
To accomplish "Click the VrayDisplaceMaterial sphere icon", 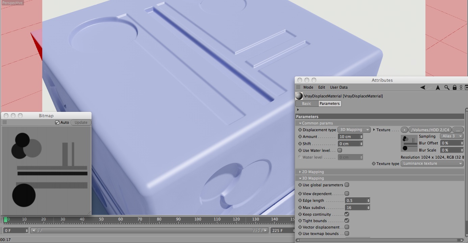I will coord(299,96).
